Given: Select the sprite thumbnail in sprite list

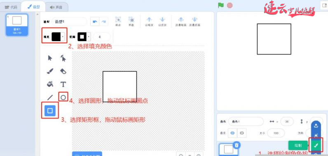Looking at the screenshot, I should (x=229, y=149).
